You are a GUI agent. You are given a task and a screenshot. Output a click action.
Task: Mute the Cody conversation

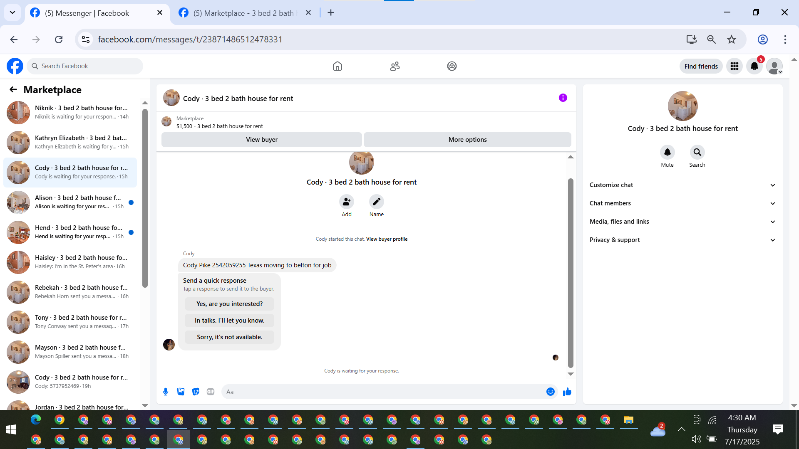click(667, 153)
